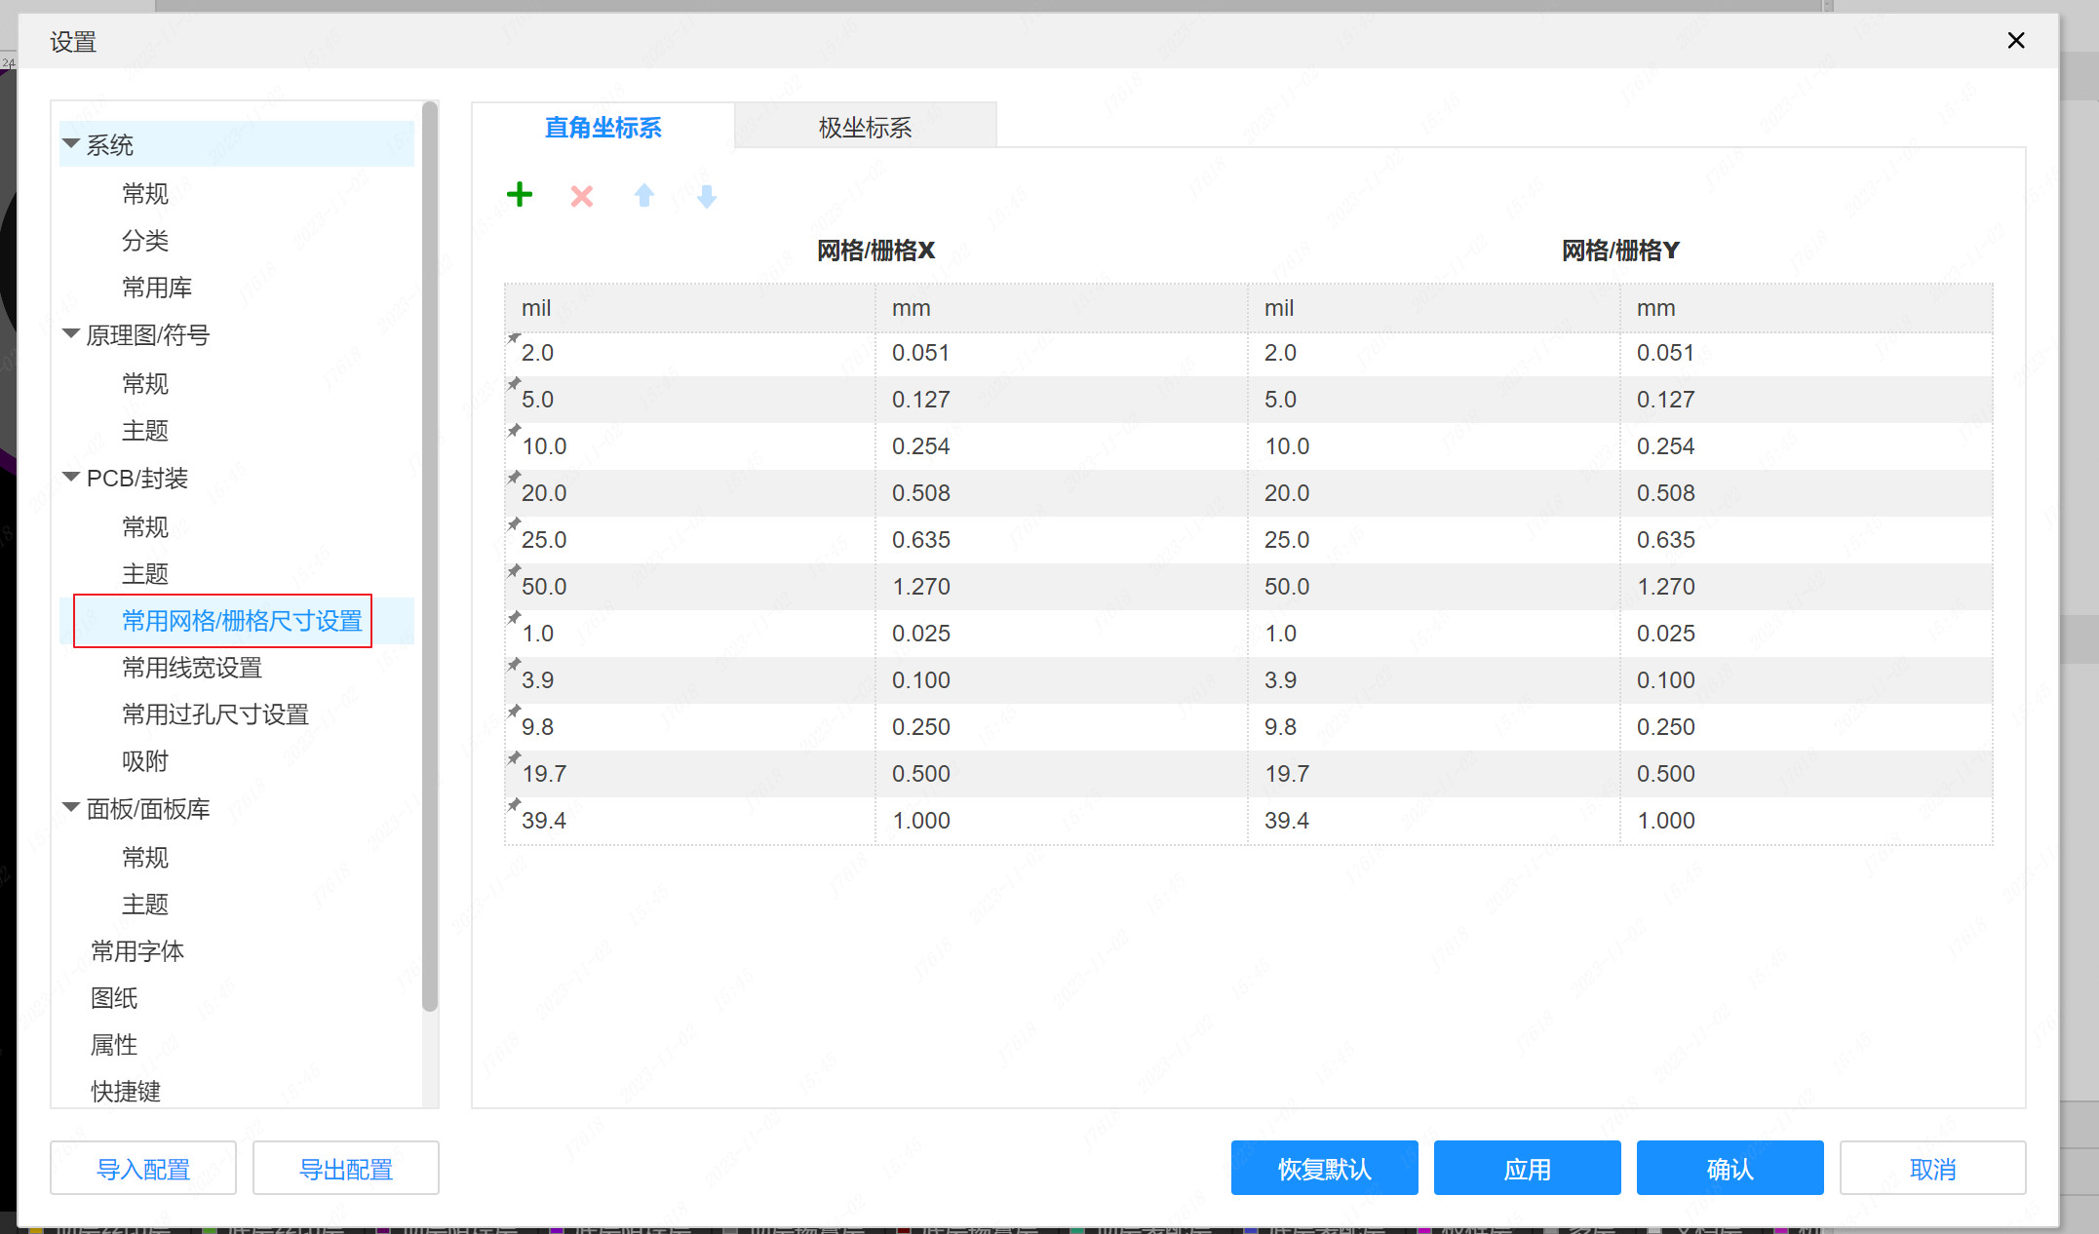The image size is (2099, 1234).
Task: Collapse the 原理图/符号 tree node
Action: click(71, 334)
